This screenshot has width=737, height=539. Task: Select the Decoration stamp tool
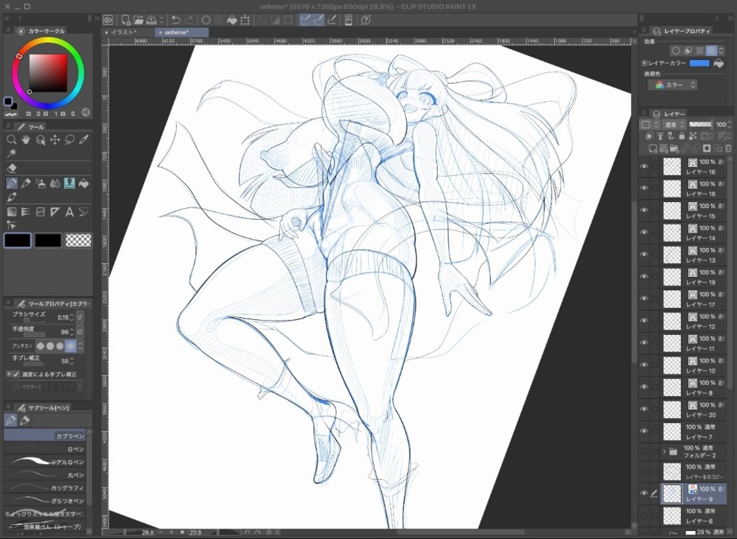pos(70,184)
